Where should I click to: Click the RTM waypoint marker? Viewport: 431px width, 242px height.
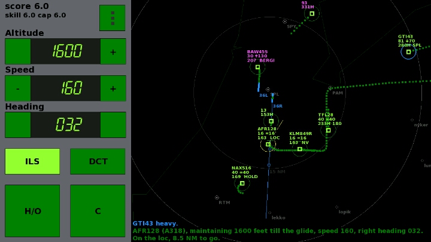(x=217, y=197)
